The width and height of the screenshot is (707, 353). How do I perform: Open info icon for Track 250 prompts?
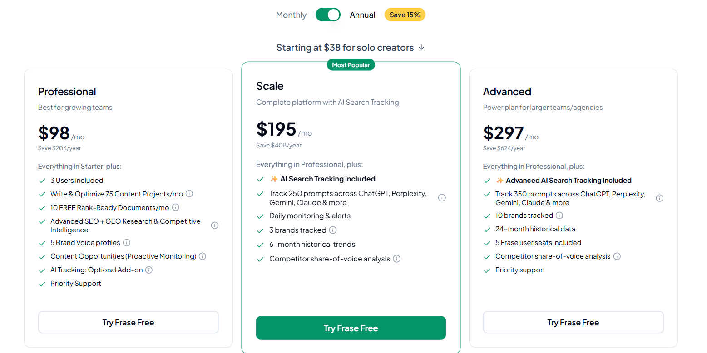point(442,198)
